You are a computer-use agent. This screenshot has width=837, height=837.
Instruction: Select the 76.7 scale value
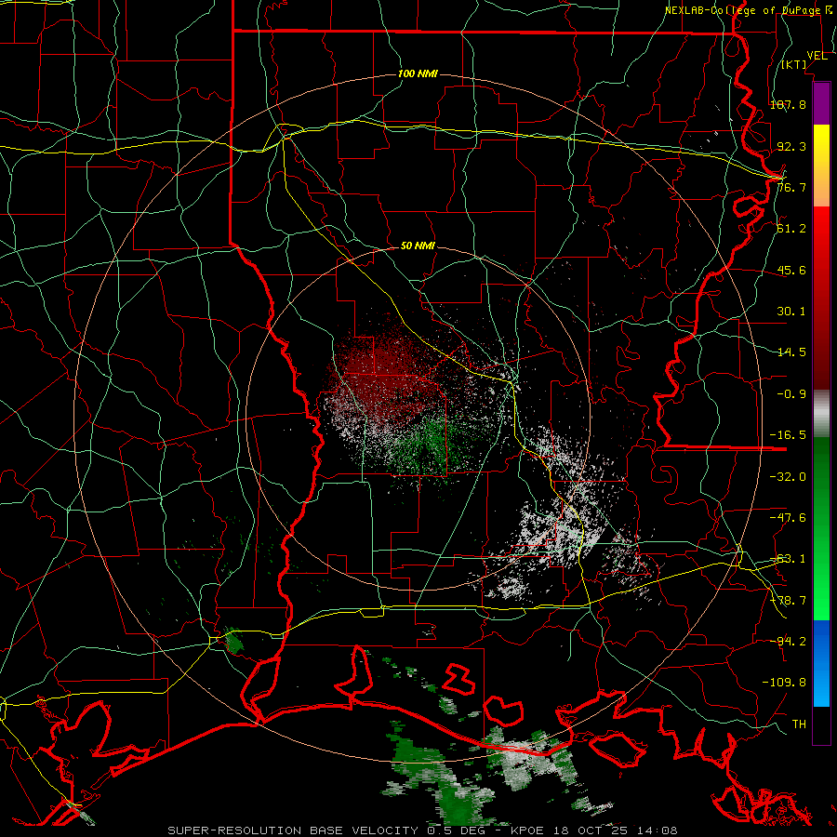pyautogui.click(x=791, y=187)
